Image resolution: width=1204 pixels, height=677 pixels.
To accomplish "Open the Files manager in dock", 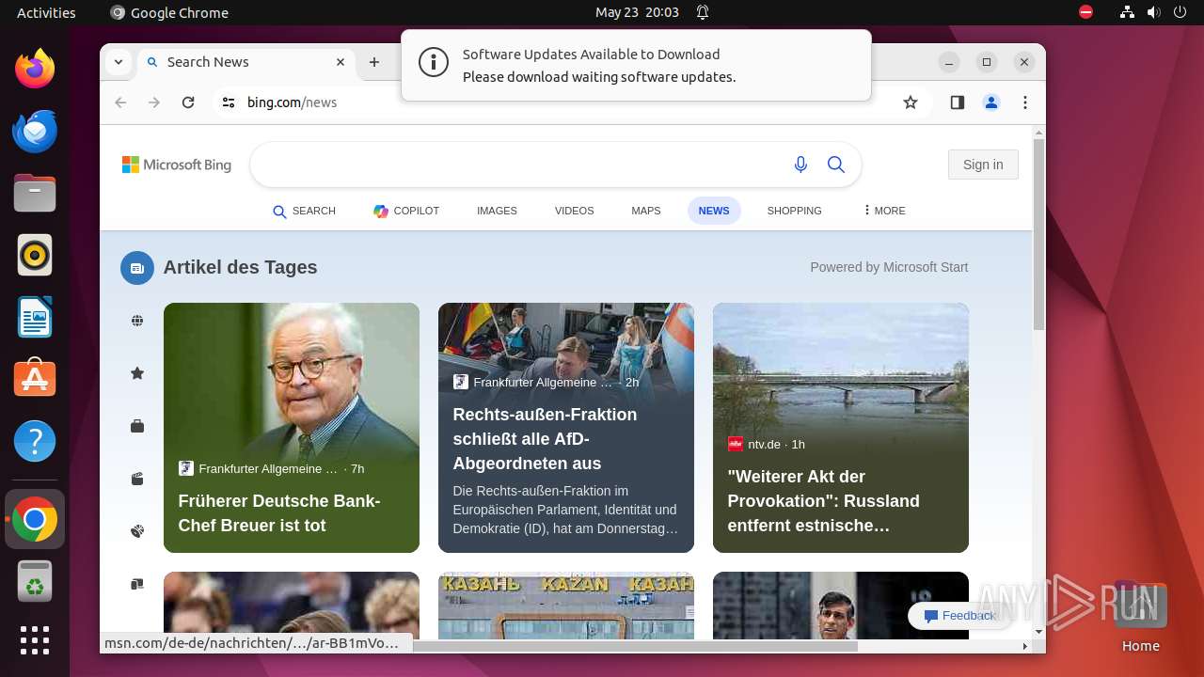I will [35, 193].
